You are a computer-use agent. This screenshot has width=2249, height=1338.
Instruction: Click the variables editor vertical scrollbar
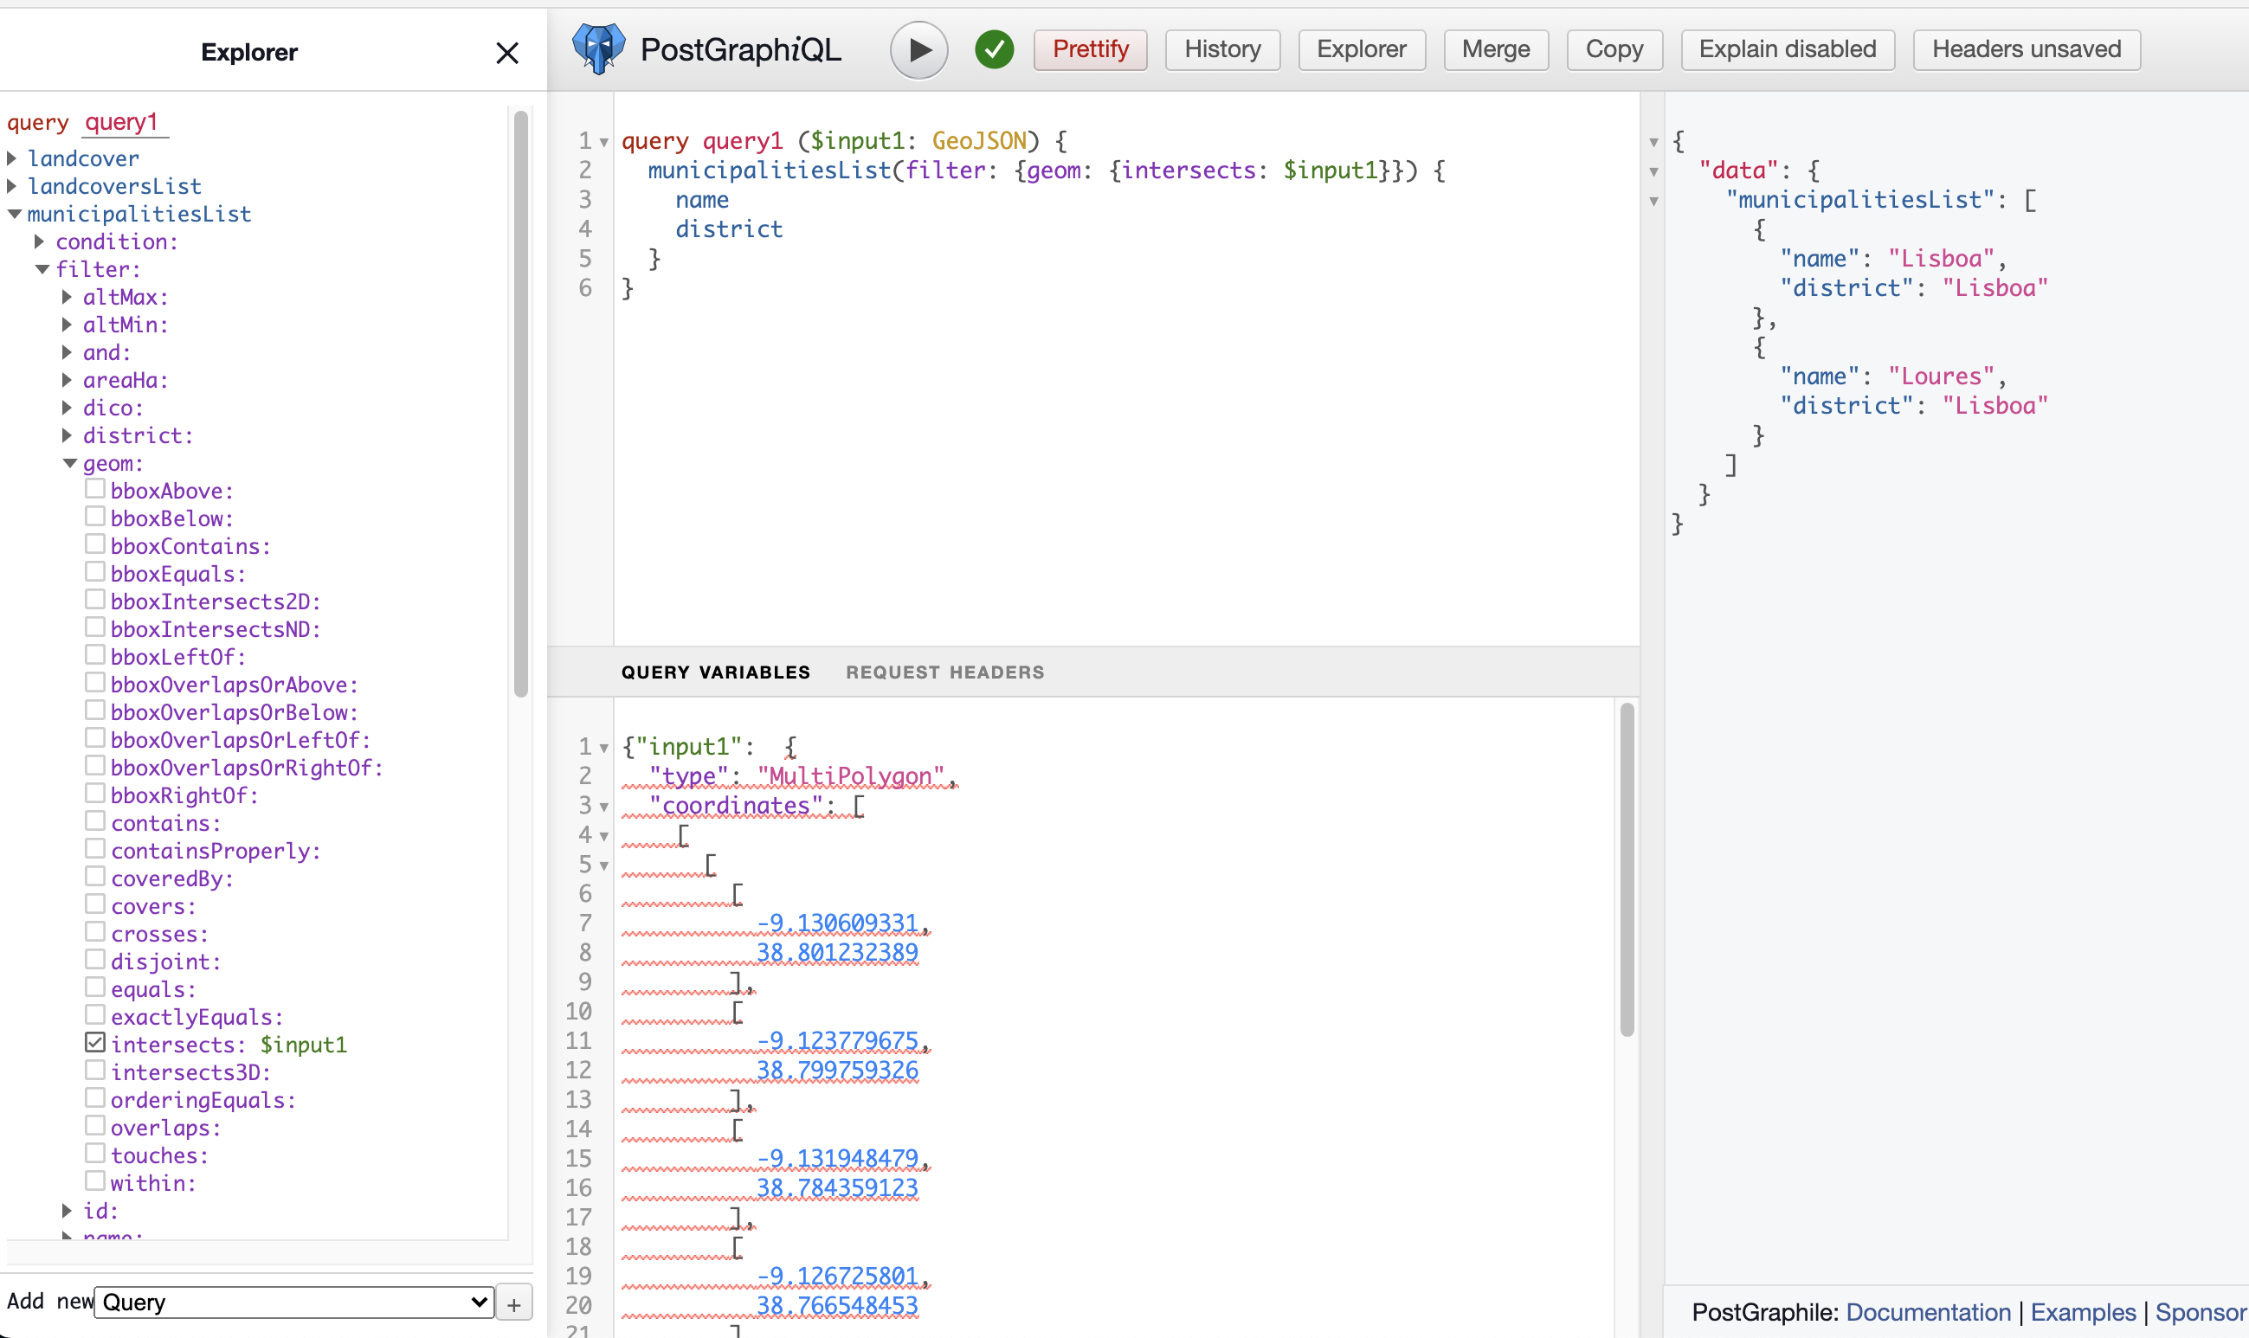[1626, 870]
